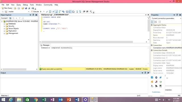
Task: Click the volume speaker tray icon
Action: [169, 100]
